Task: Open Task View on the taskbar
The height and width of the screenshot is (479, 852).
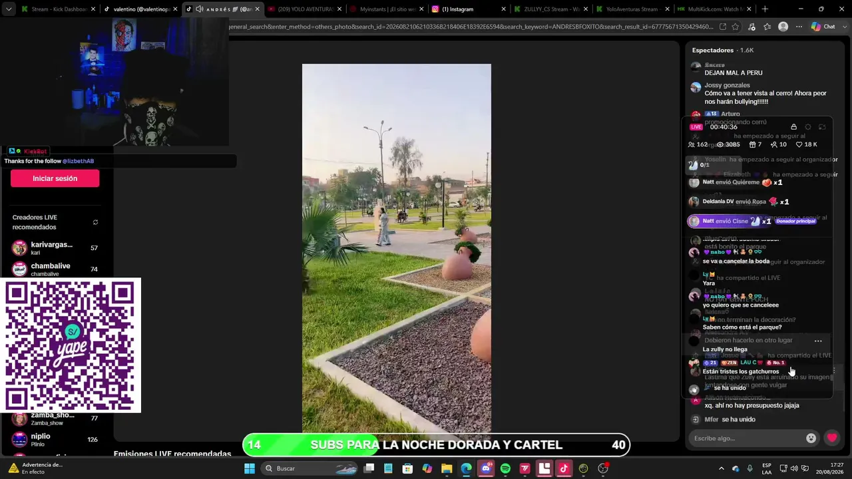Action: [369, 468]
